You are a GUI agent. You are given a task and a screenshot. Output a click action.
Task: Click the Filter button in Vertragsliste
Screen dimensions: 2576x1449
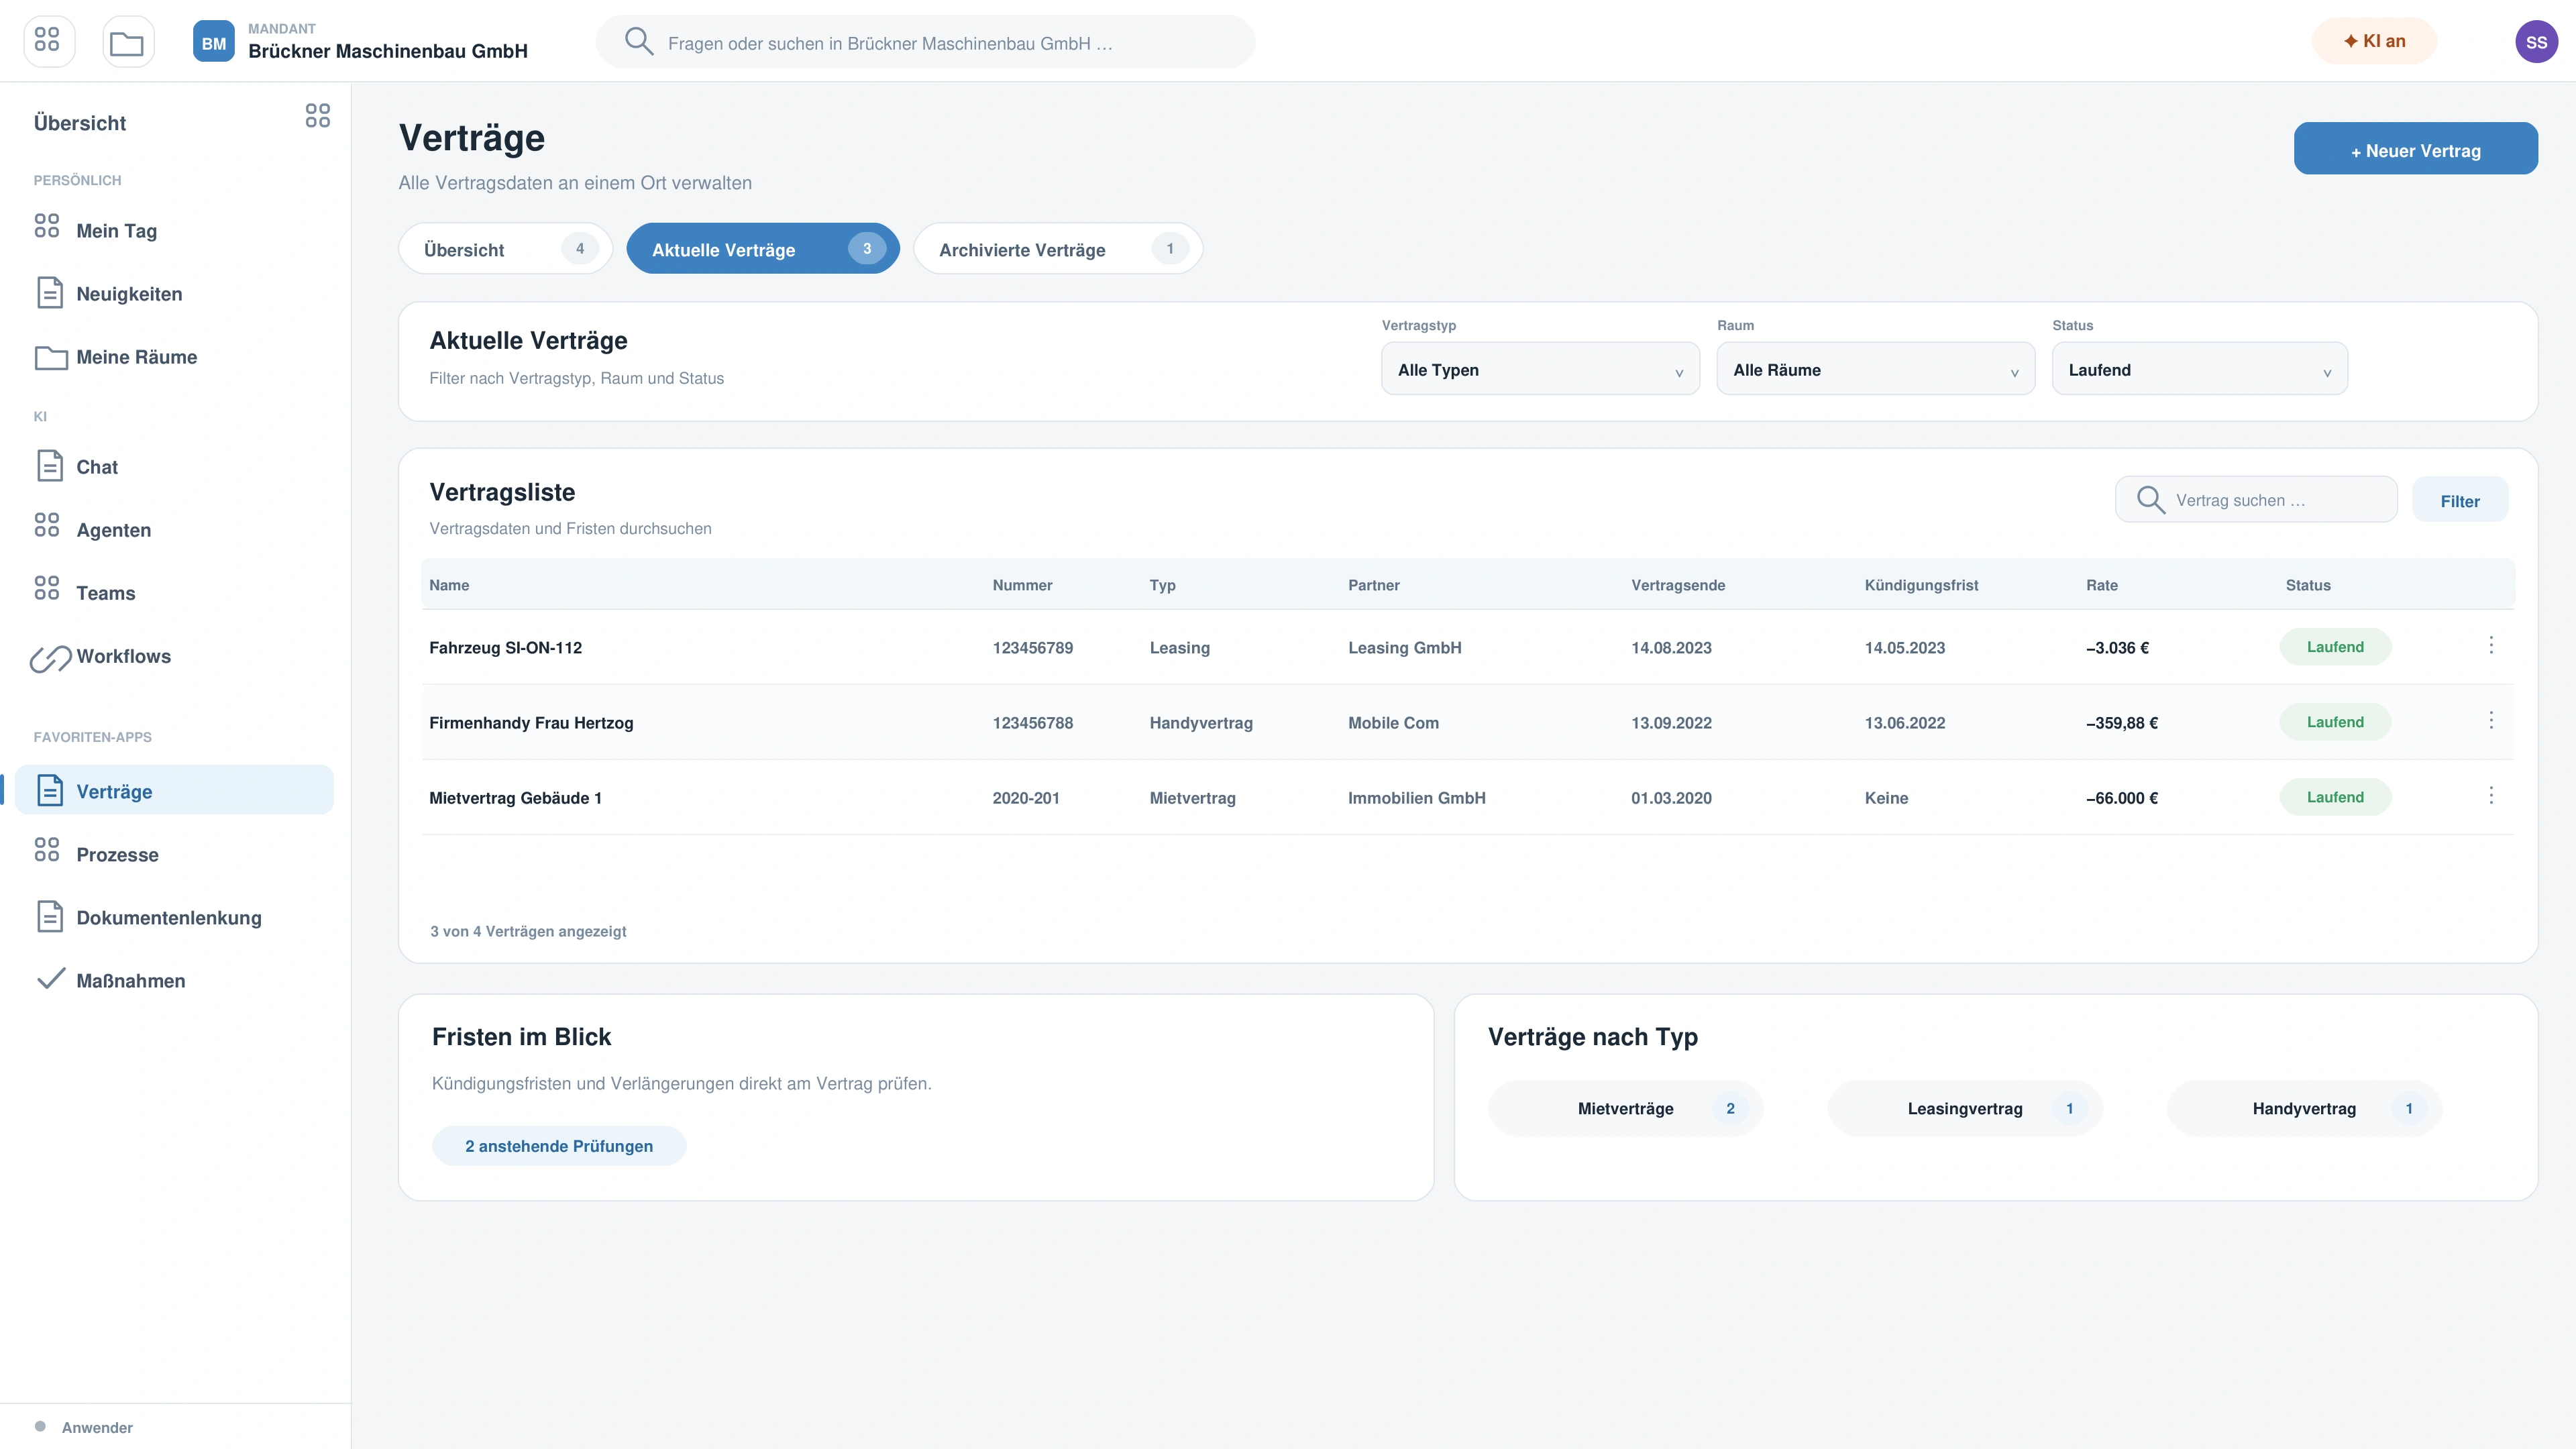(2459, 500)
